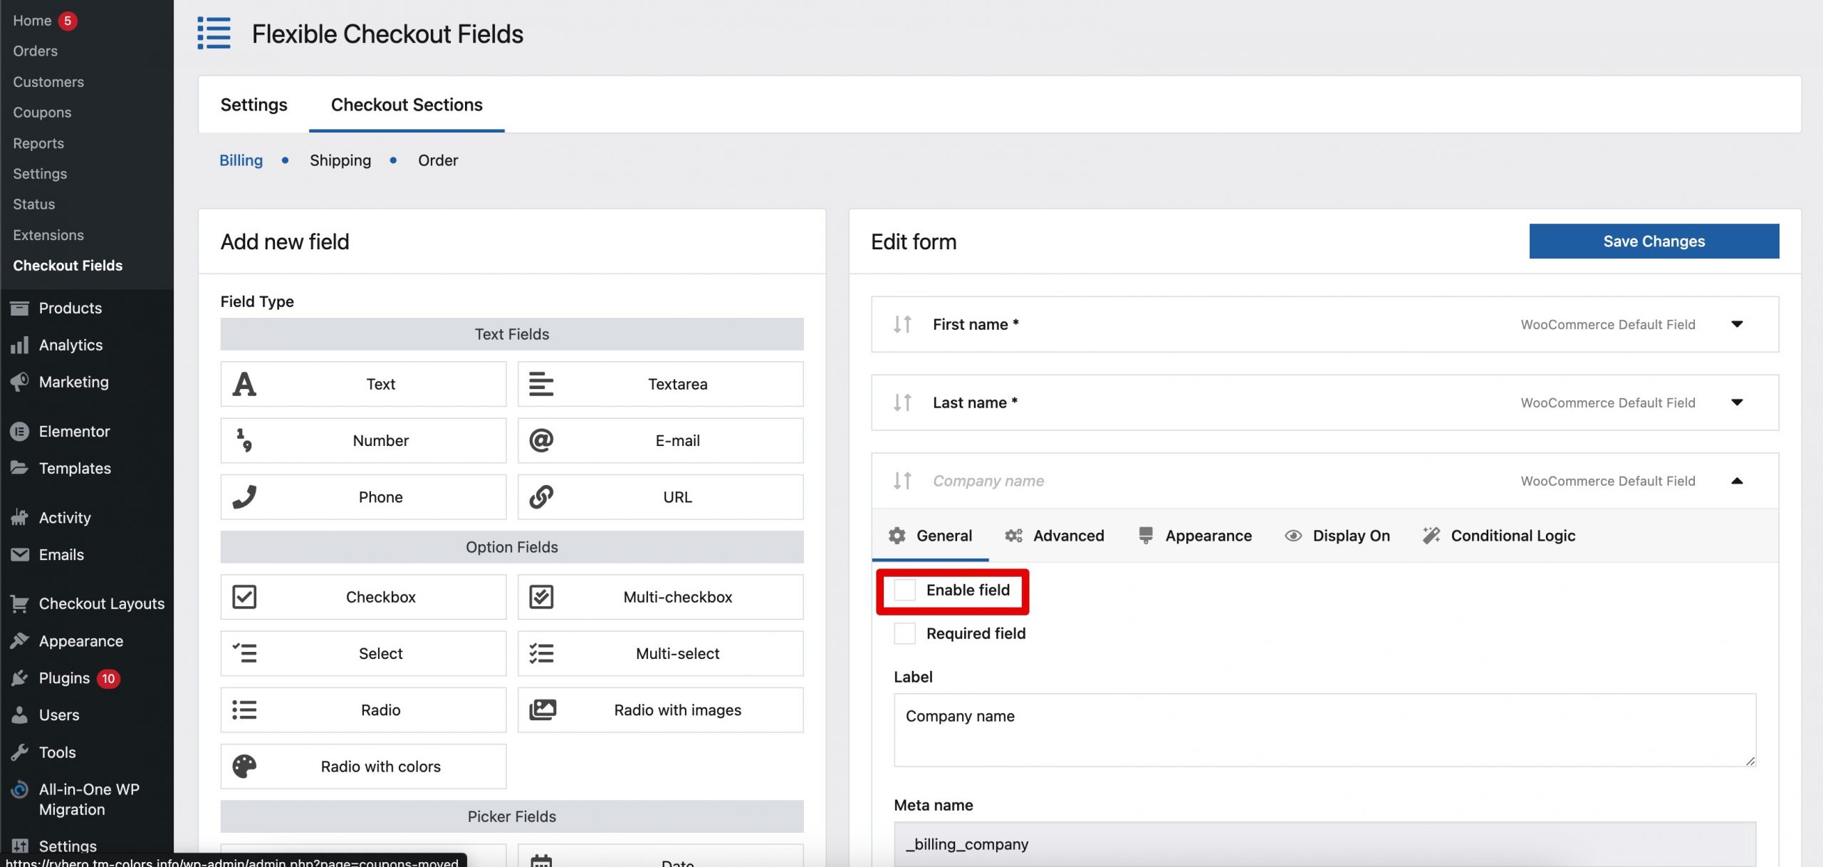Open the Checkout Sections tab

tap(407, 105)
